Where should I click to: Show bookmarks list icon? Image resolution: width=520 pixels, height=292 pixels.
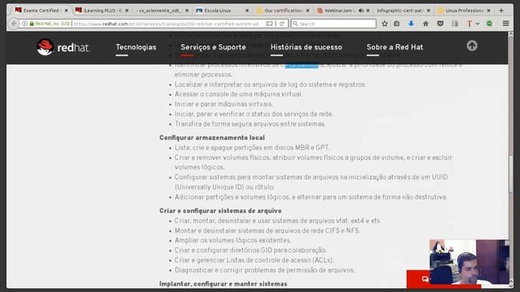click(396, 24)
